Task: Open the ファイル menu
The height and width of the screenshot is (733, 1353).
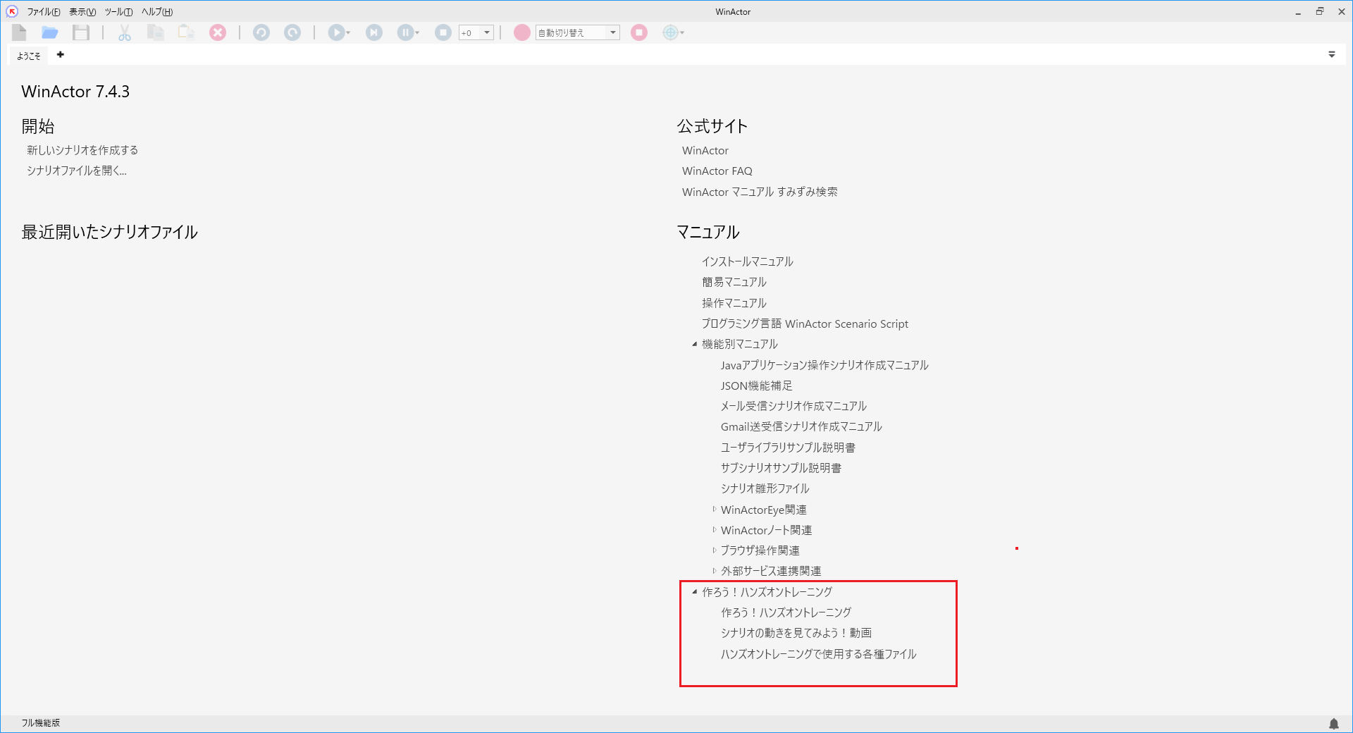Action: point(43,12)
